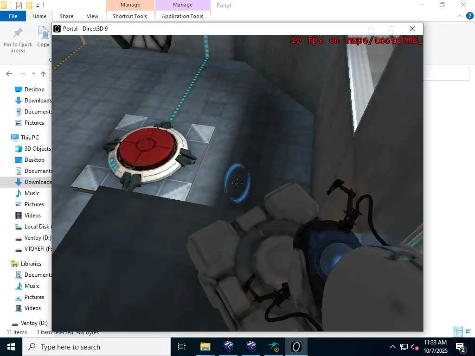Switch to the Home ribbon tab
Screen dimensions: 475x356
(39, 16)
